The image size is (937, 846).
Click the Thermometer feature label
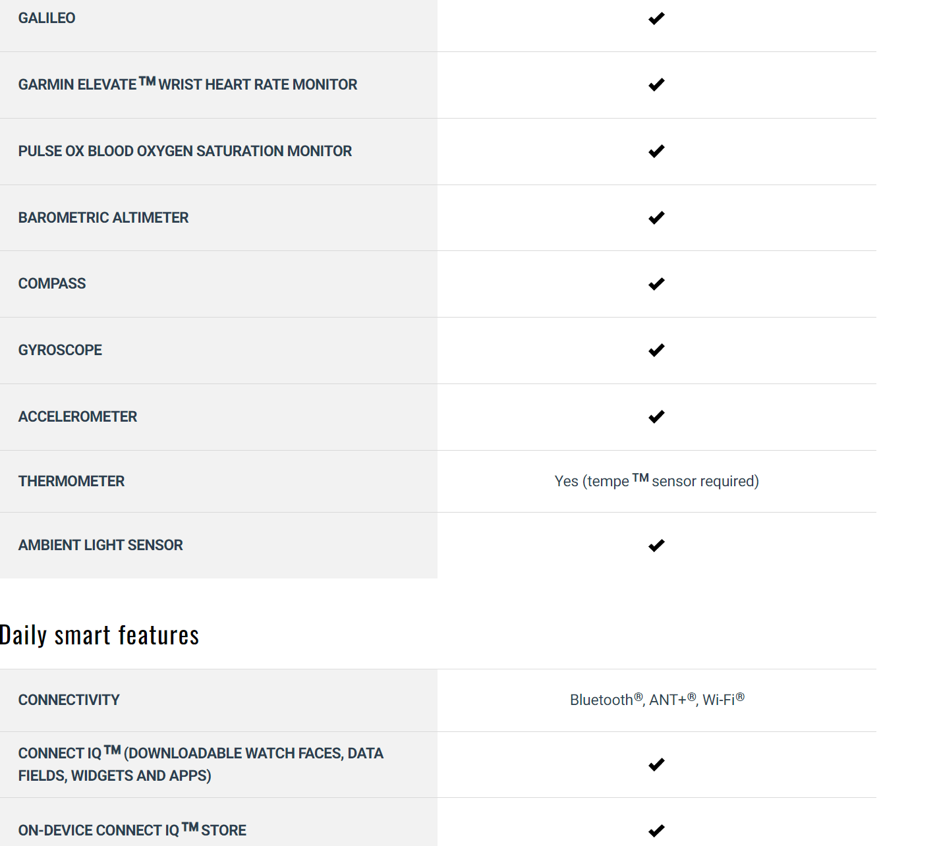coord(71,482)
